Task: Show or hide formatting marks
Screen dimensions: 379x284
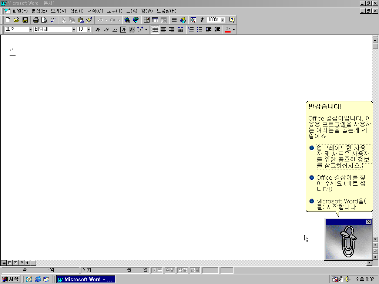Action: [202, 20]
